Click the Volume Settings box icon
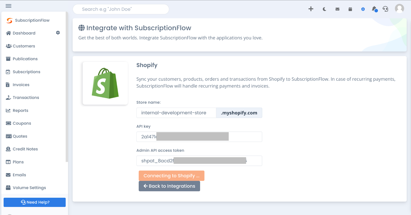Screen dimensions: 411x215 8,188
